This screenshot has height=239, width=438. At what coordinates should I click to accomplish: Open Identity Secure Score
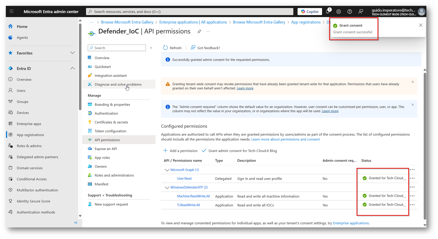[x=33, y=201]
